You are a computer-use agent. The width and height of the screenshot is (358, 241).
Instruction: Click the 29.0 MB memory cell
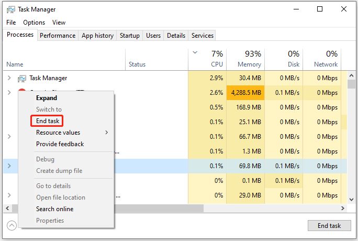(x=245, y=195)
